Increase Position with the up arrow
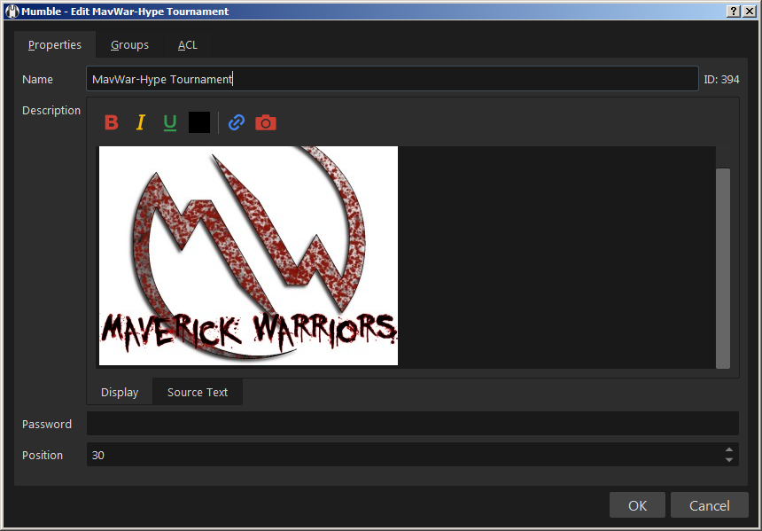762x531 pixels. [x=729, y=449]
